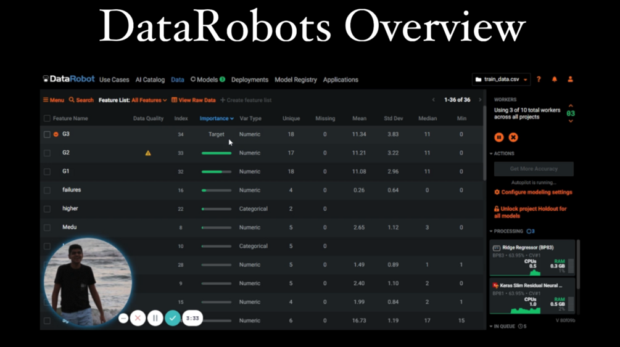Go to previous page of features
Image resolution: width=620 pixels, height=347 pixels.
[433, 100]
